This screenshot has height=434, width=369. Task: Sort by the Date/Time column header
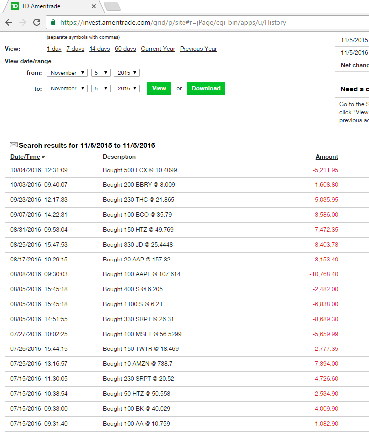[x=25, y=157]
